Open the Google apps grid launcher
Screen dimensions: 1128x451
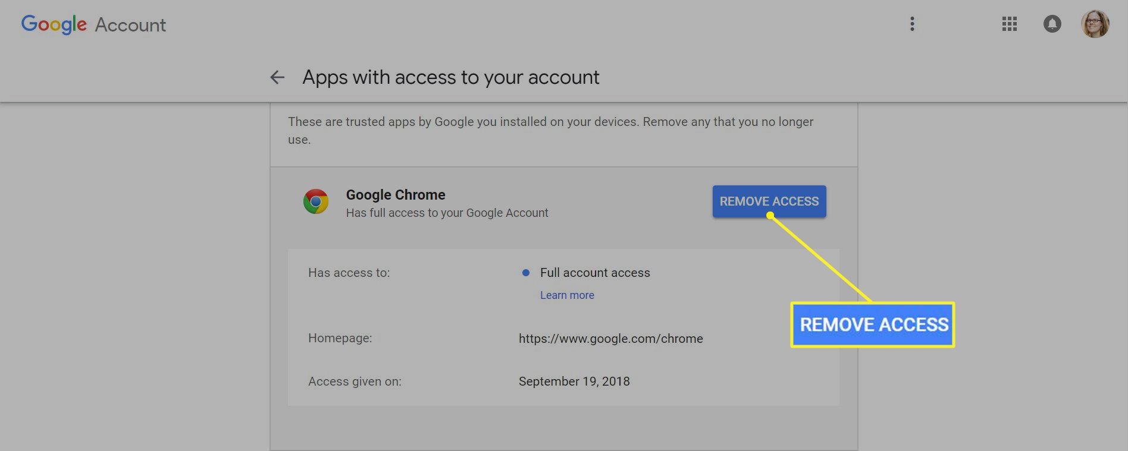[x=1010, y=24]
